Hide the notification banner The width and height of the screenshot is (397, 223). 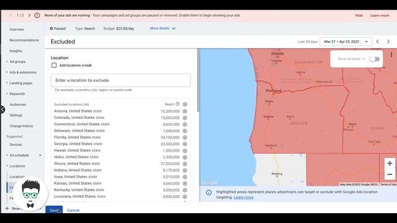click(x=359, y=15)
